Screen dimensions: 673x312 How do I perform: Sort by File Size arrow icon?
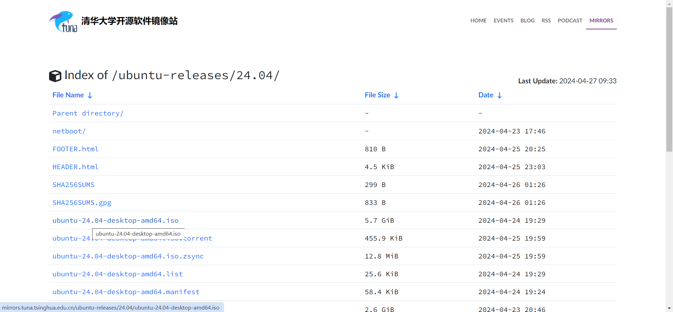click(x=396, y=95)
